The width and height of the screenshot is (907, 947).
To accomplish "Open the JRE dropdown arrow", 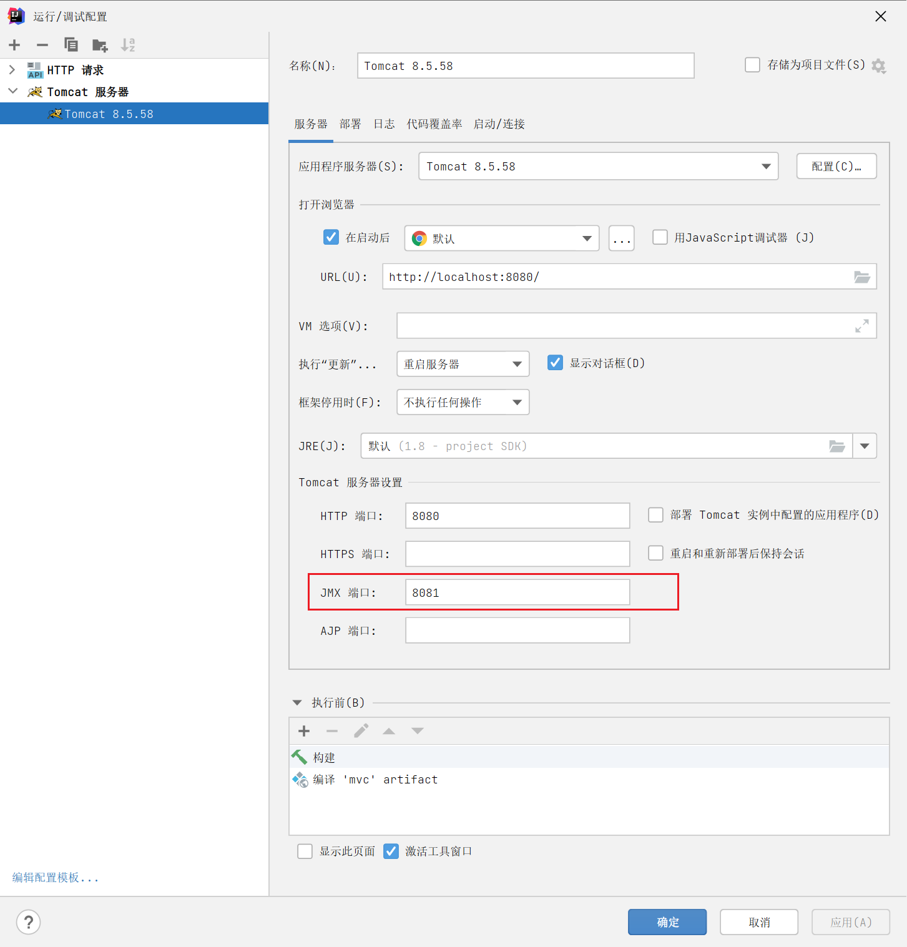I will 865,446.
